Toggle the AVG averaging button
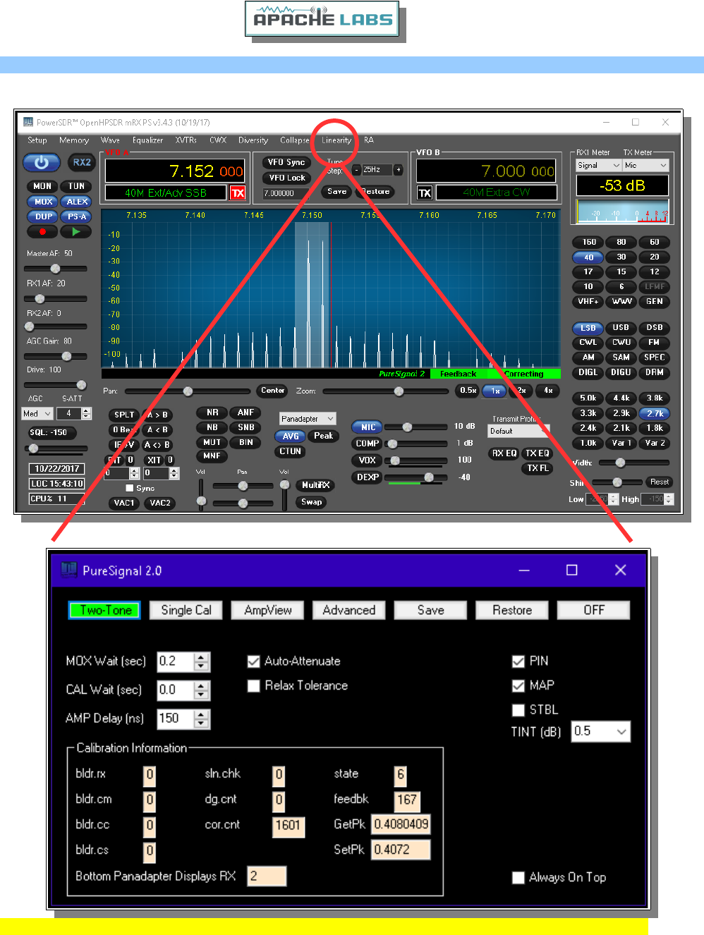This screenshot has width=704, height=935. (x=291, y=436)
